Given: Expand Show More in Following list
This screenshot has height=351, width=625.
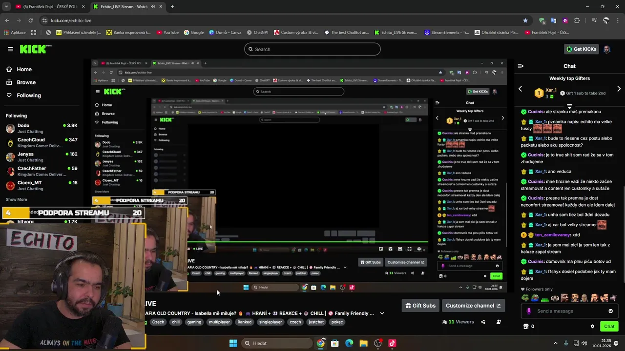Looking at the screenshot, I should (x=17, y=199).
